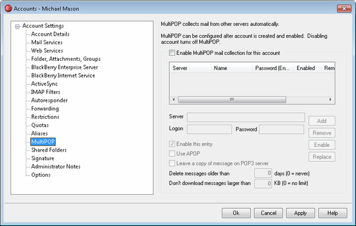Click the server list's left scroll arrow

click(174, 99)
